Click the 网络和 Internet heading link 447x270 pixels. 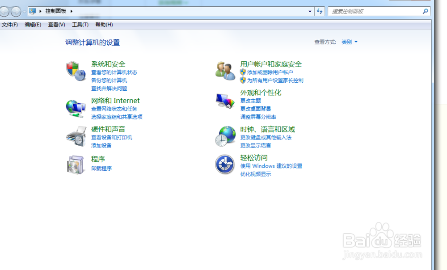pos(115,101)
